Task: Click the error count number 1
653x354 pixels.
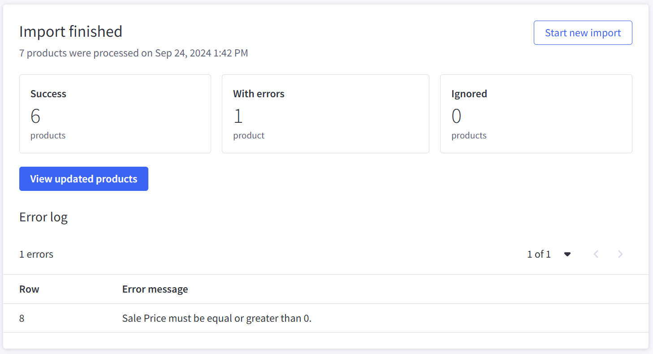Action: click(238, 117)
